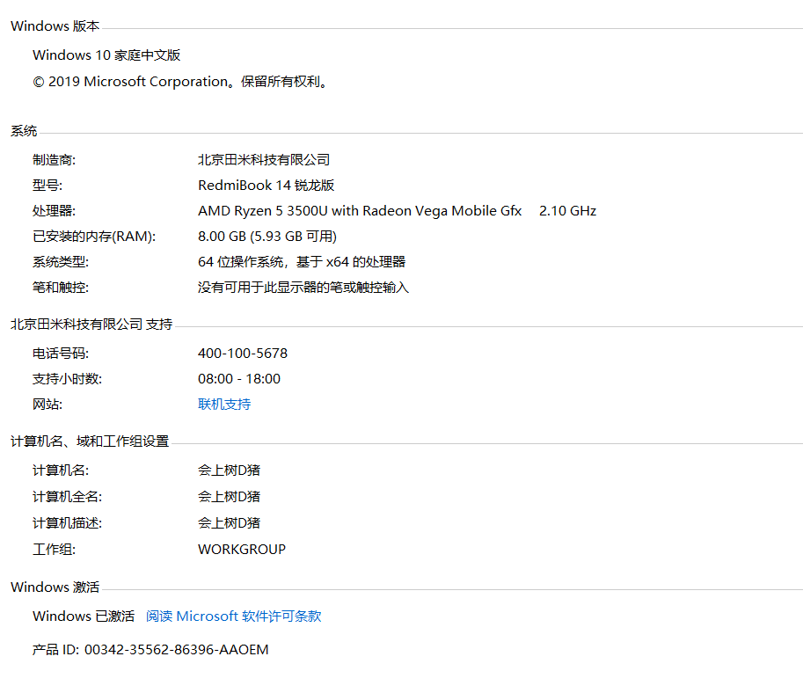Image resolution: width=803 pixels, height=693 pixels.
Task: Click the 工作组 label
Action: click(x=55, y=549)
